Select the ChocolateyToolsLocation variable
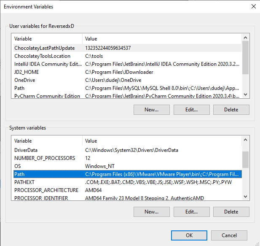Image resolution: width=260 pixels, height=246 pixels. point(127,56)
